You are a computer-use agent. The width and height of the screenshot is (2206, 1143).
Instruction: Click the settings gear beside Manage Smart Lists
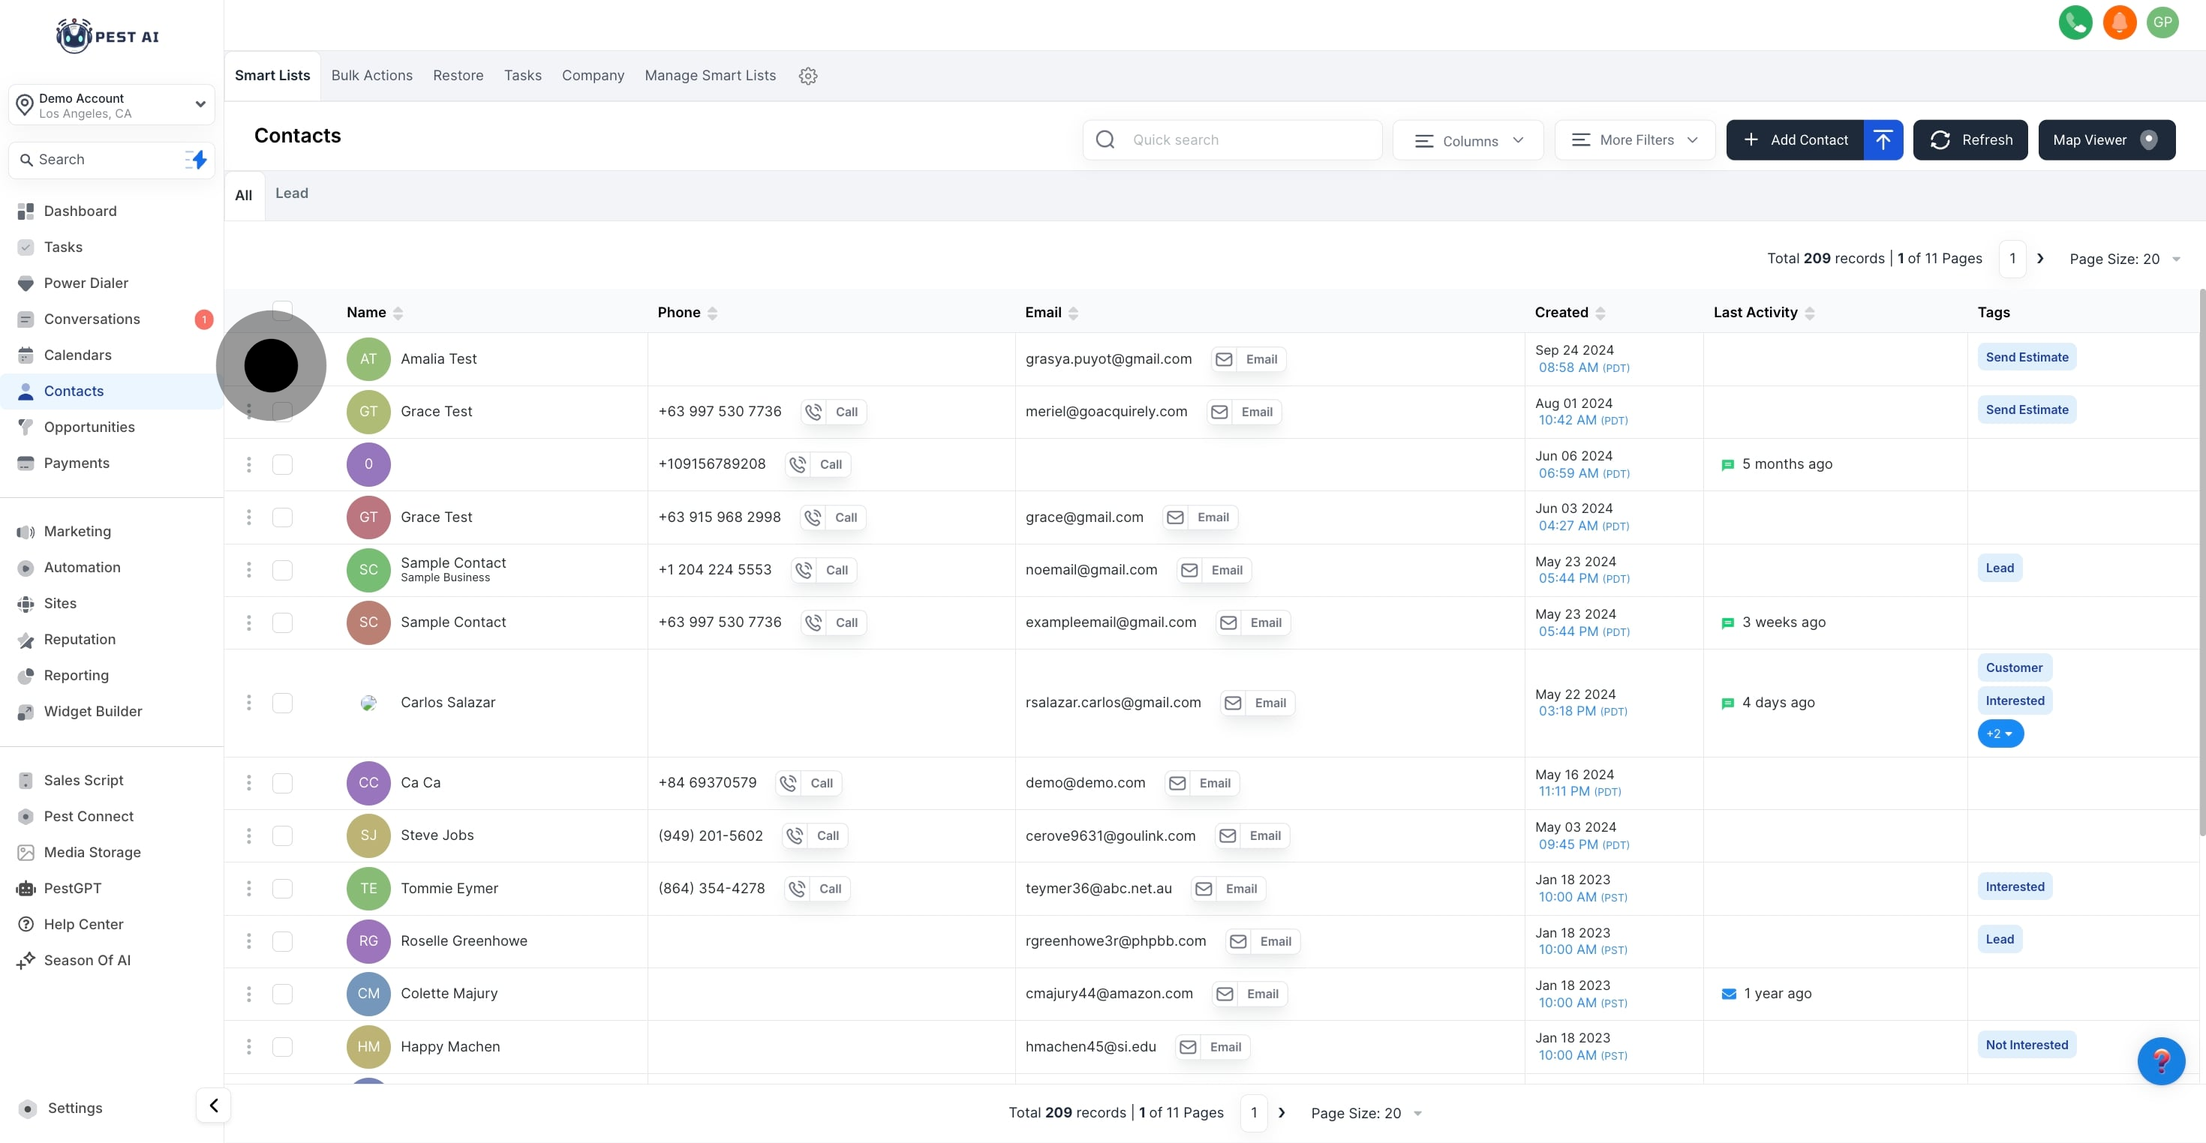(x=807, y=76)
